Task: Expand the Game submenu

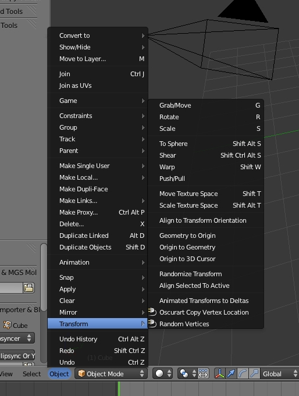Action: click(x=98, y=101)
